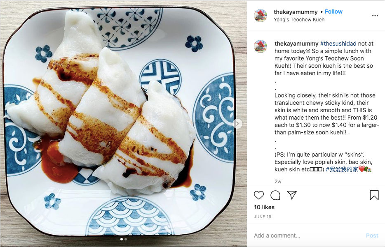Open the #thesushidad hashtag
The width and height of the screenshot is (385, 247).
pyautogui.click(x=338, y=44)
